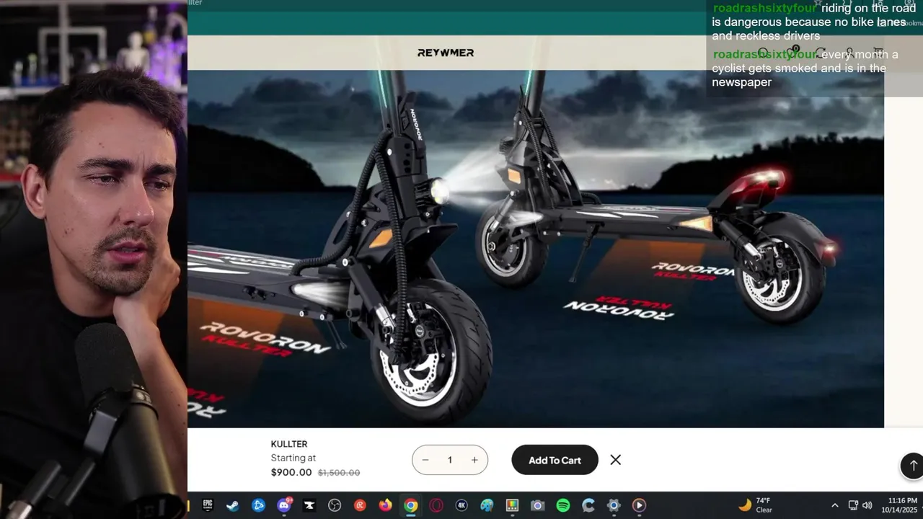Open the volume speaker tray icon
This screenshot has height=519, width=923.
pyautogui.click(x=867, y=505)
